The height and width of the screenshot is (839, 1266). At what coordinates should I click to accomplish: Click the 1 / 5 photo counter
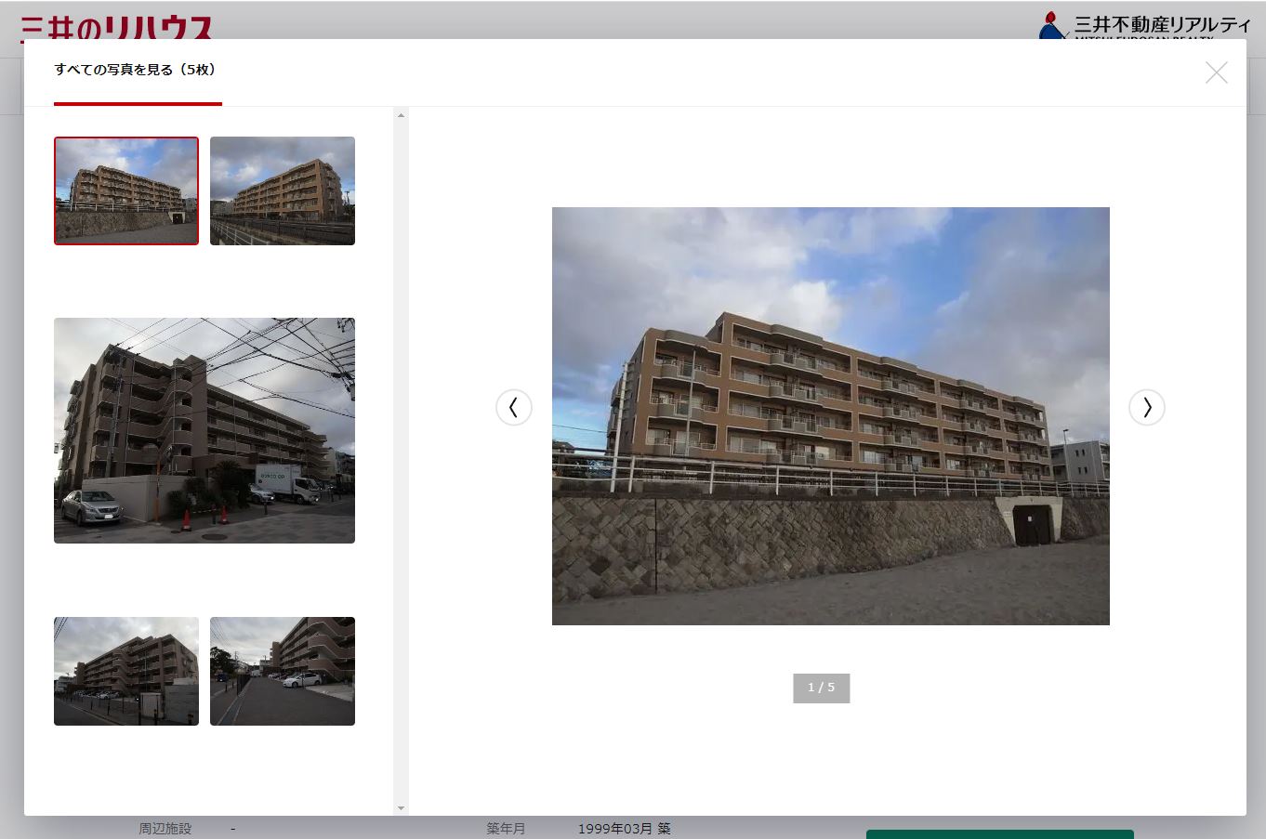822,688
